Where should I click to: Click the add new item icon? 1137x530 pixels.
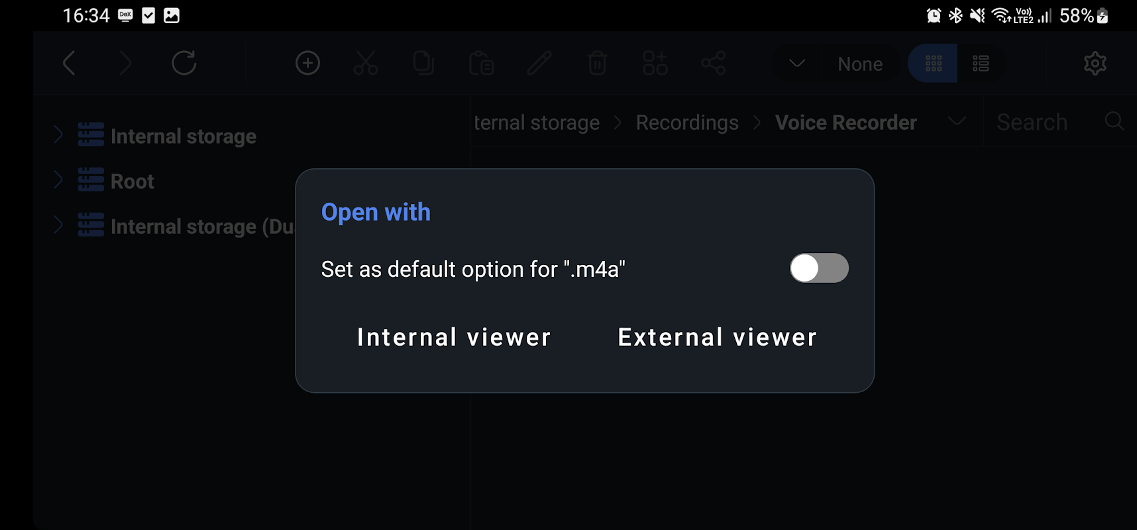[307, 64]
